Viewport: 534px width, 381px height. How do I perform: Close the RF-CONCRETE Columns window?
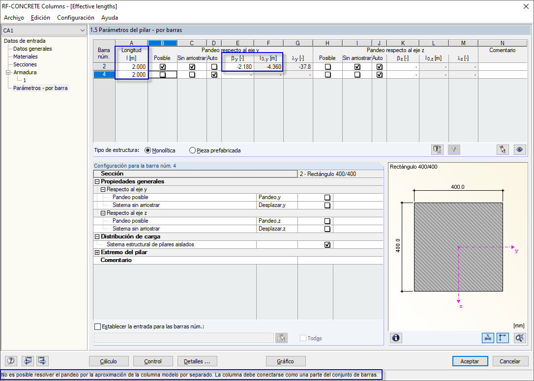(x=526, y=6)
